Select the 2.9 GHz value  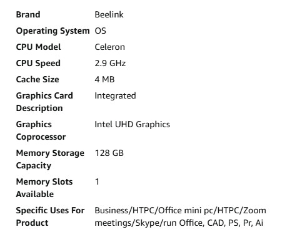(x=110, y=63)
